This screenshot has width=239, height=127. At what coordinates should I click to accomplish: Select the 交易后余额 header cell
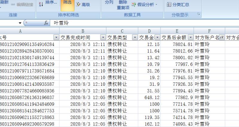[177, 37]
